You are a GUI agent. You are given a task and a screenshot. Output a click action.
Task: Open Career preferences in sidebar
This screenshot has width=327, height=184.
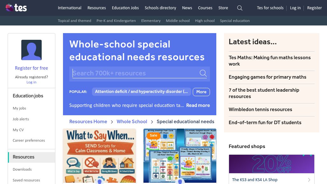pyautogui.click(x=29, y=140)
